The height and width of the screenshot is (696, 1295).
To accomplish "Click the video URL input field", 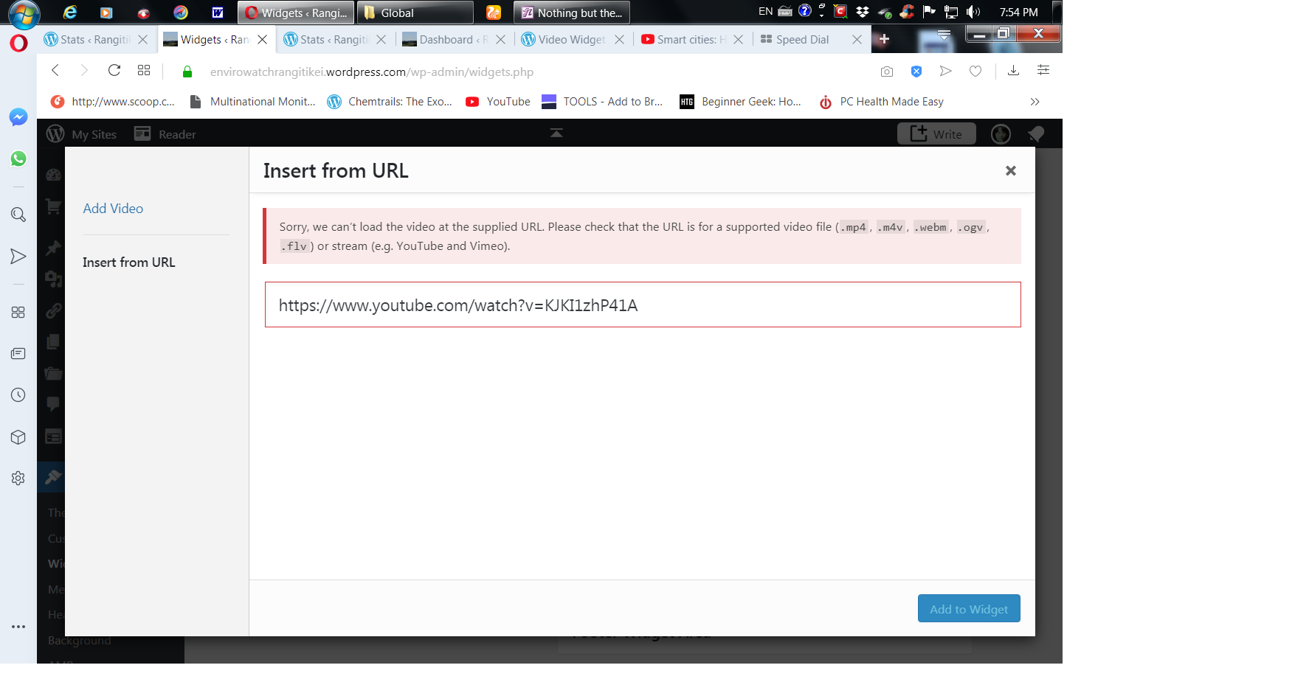I will click(642, 305).
